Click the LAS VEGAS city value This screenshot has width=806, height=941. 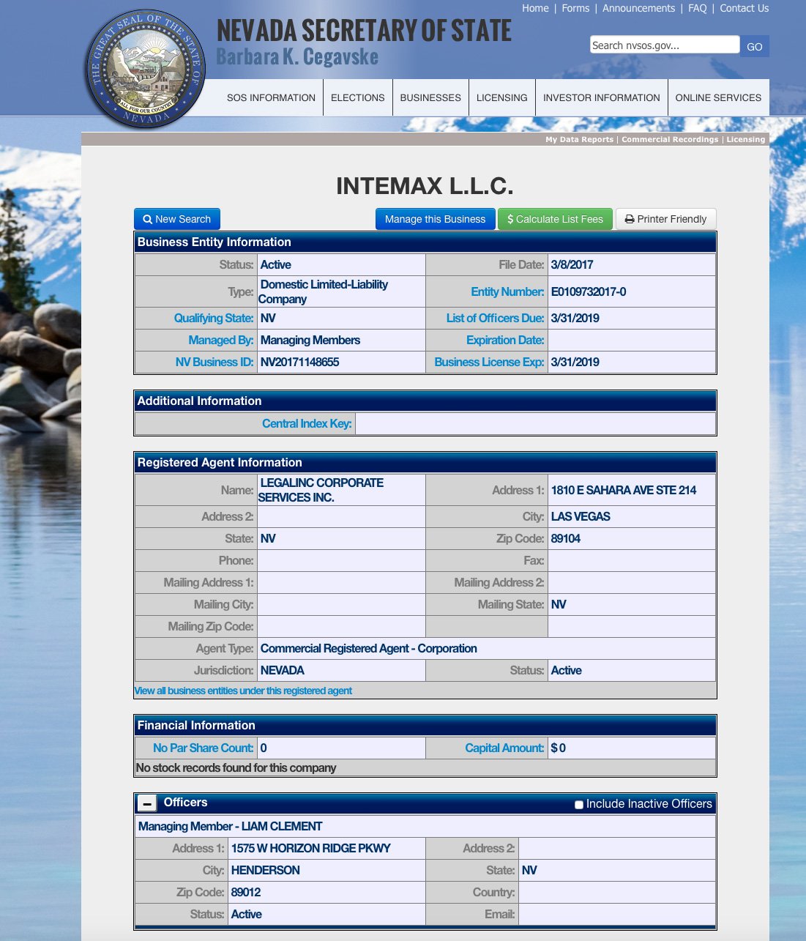[x=581, y=516]
